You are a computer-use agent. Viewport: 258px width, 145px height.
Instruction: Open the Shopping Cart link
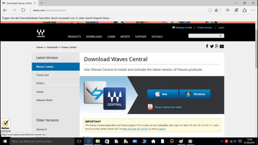tap(182, 28)
